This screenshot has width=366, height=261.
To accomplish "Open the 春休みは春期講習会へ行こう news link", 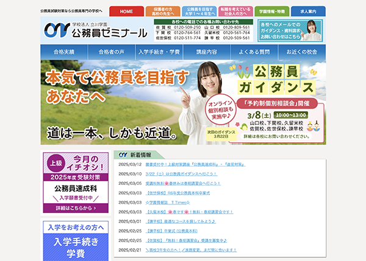I will [x=183, y=184].
